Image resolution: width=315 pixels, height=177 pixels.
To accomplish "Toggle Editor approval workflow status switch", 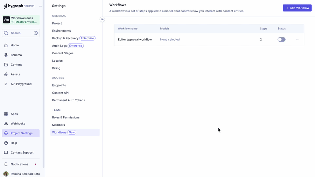I will click(x=281, y=40).
